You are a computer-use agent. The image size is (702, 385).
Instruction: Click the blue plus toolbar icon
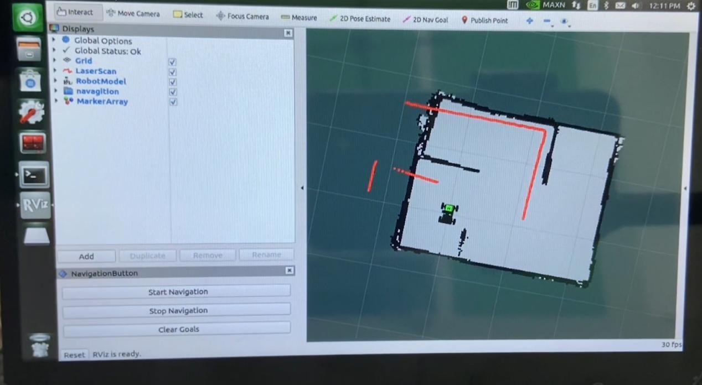point(529,21)
